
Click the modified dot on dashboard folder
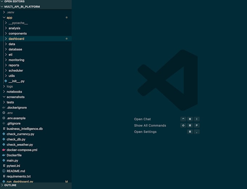point(66,39)
